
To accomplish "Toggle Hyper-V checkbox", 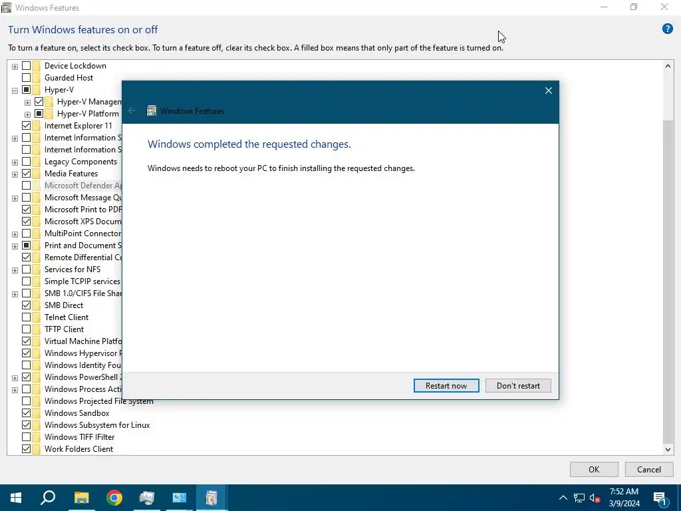I will pos(26,90).
